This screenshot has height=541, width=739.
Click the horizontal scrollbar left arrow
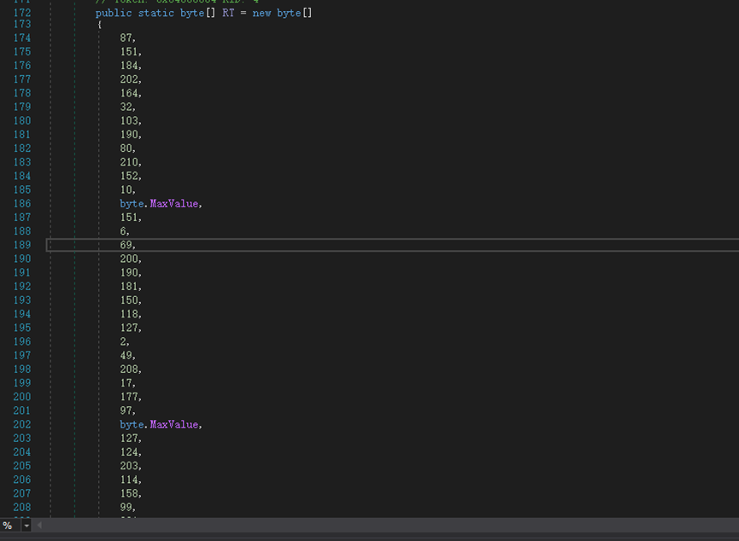click(39, 525)
